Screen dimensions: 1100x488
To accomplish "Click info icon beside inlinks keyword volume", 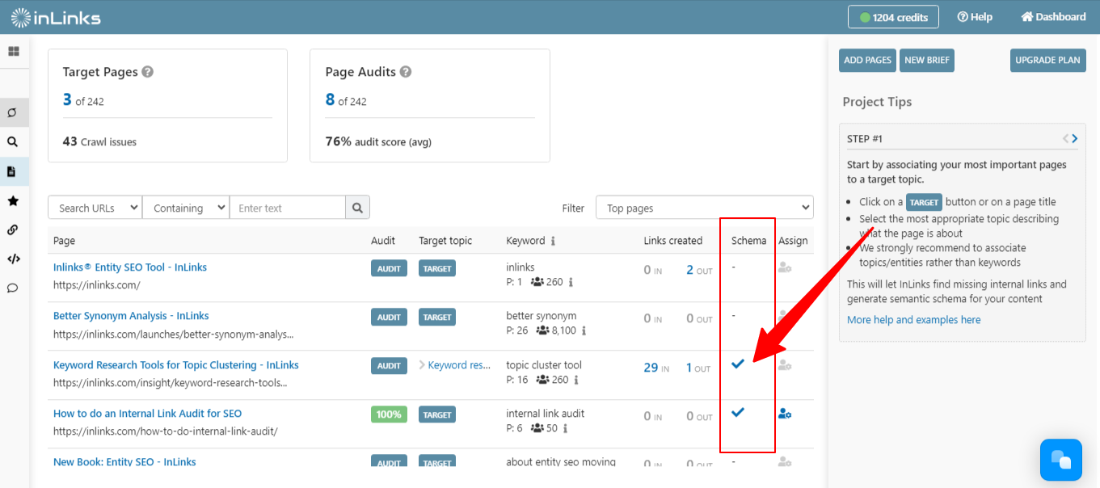I will click(571, 282).
